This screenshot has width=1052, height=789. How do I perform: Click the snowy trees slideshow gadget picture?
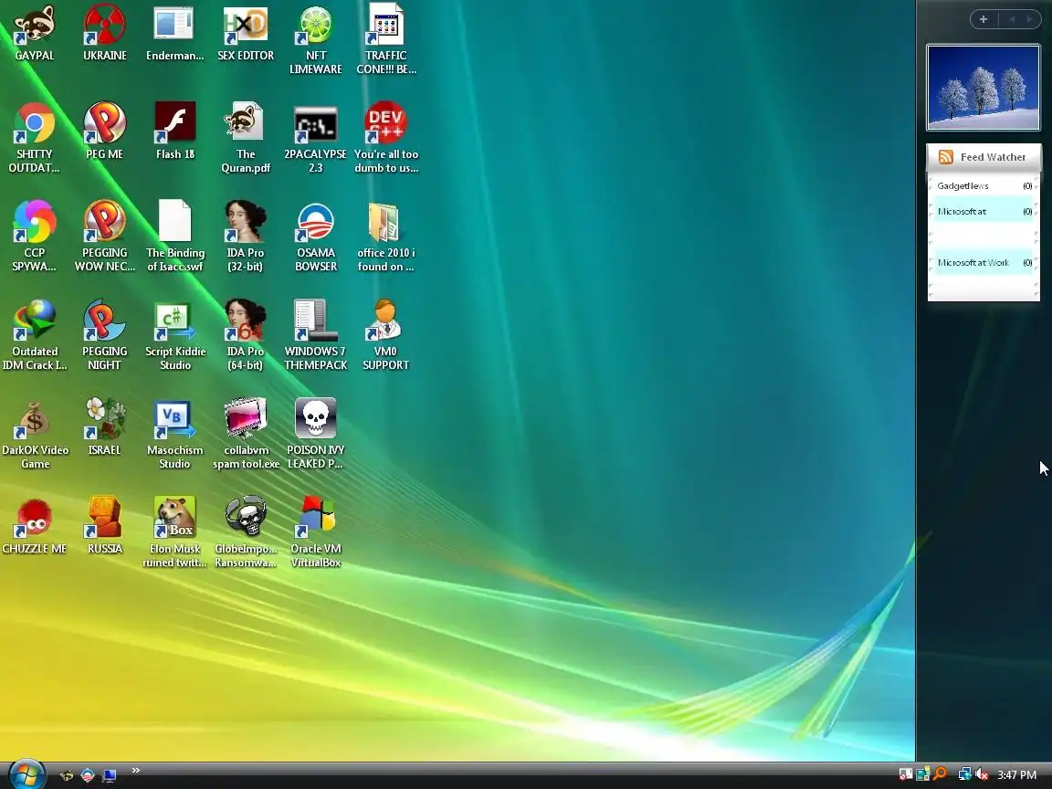point(983,88)
